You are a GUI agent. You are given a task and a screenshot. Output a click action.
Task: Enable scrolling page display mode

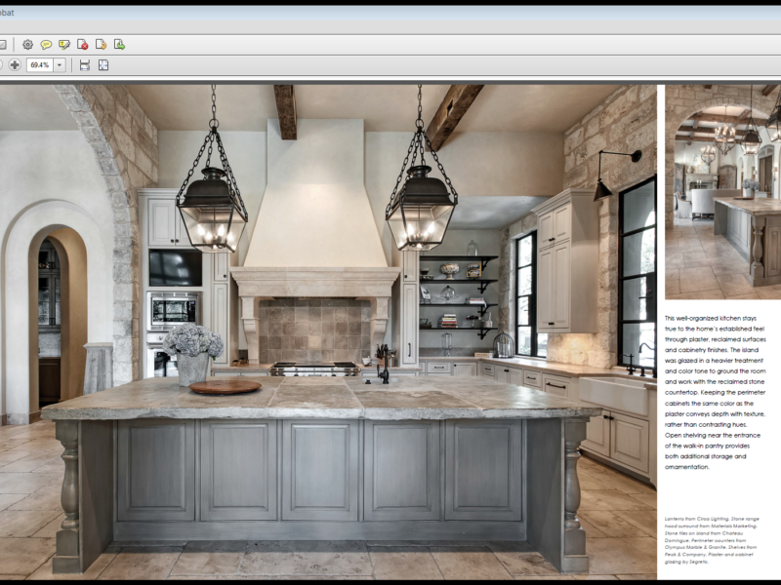click(x=85, y=64)
